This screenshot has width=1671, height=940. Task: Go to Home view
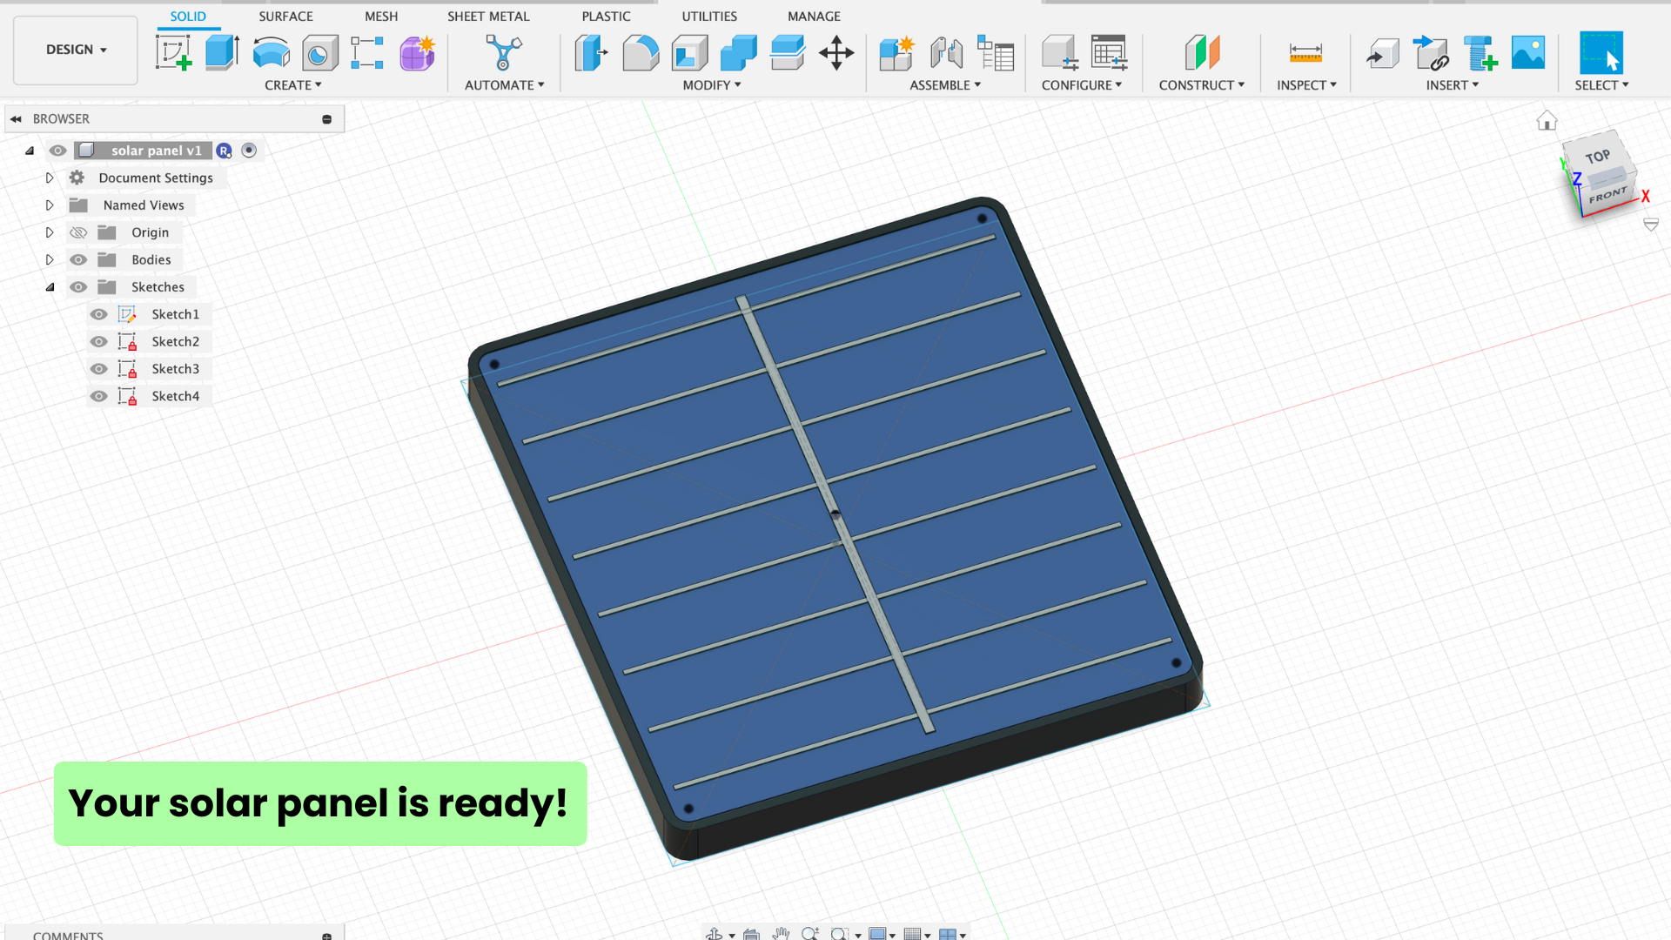pos(1547,121)
